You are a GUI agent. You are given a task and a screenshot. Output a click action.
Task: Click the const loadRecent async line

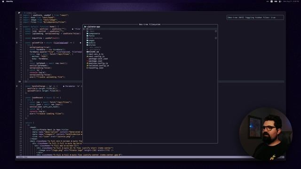point(43,98)
